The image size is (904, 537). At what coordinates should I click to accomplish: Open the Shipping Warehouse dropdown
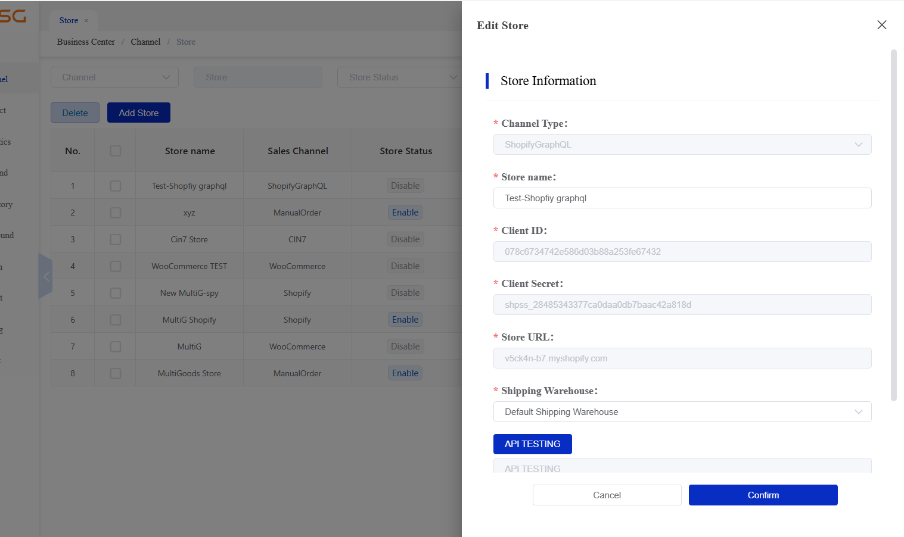coord(682,412)
